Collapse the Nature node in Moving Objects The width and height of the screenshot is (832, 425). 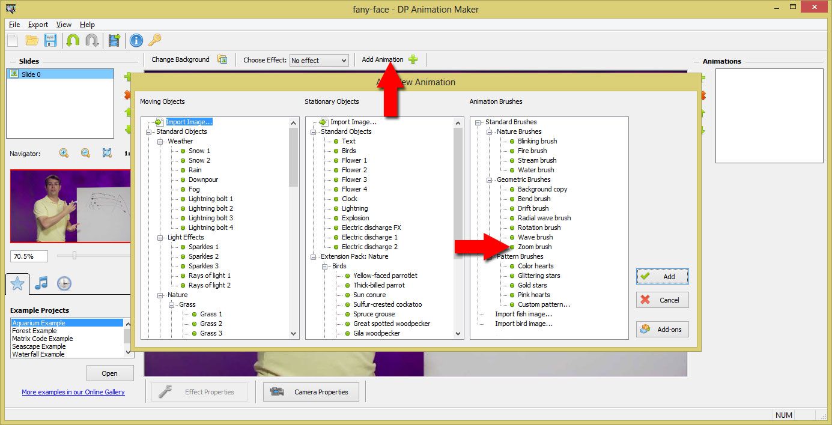161,295
